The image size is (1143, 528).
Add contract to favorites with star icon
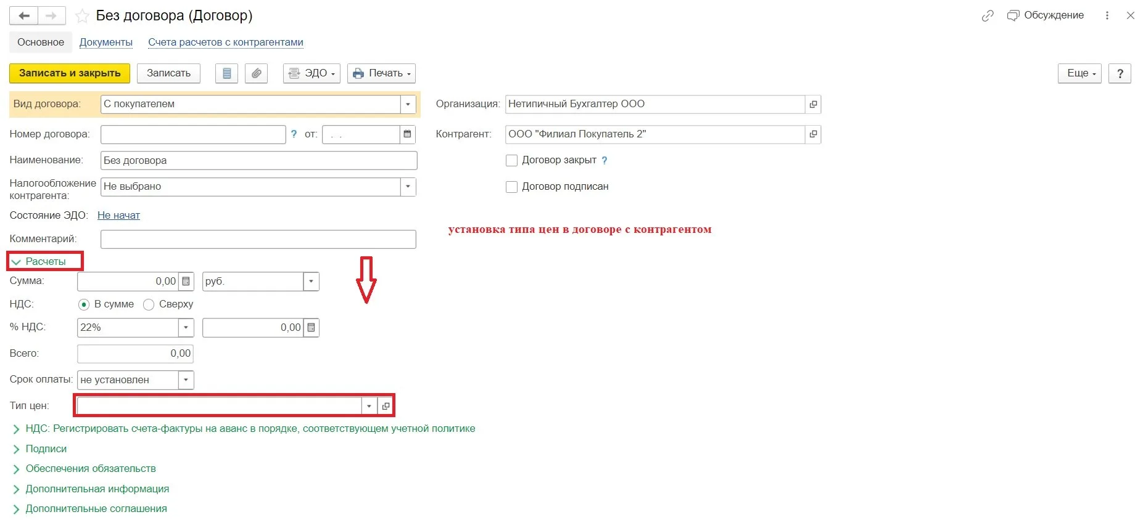click(82, 16)
